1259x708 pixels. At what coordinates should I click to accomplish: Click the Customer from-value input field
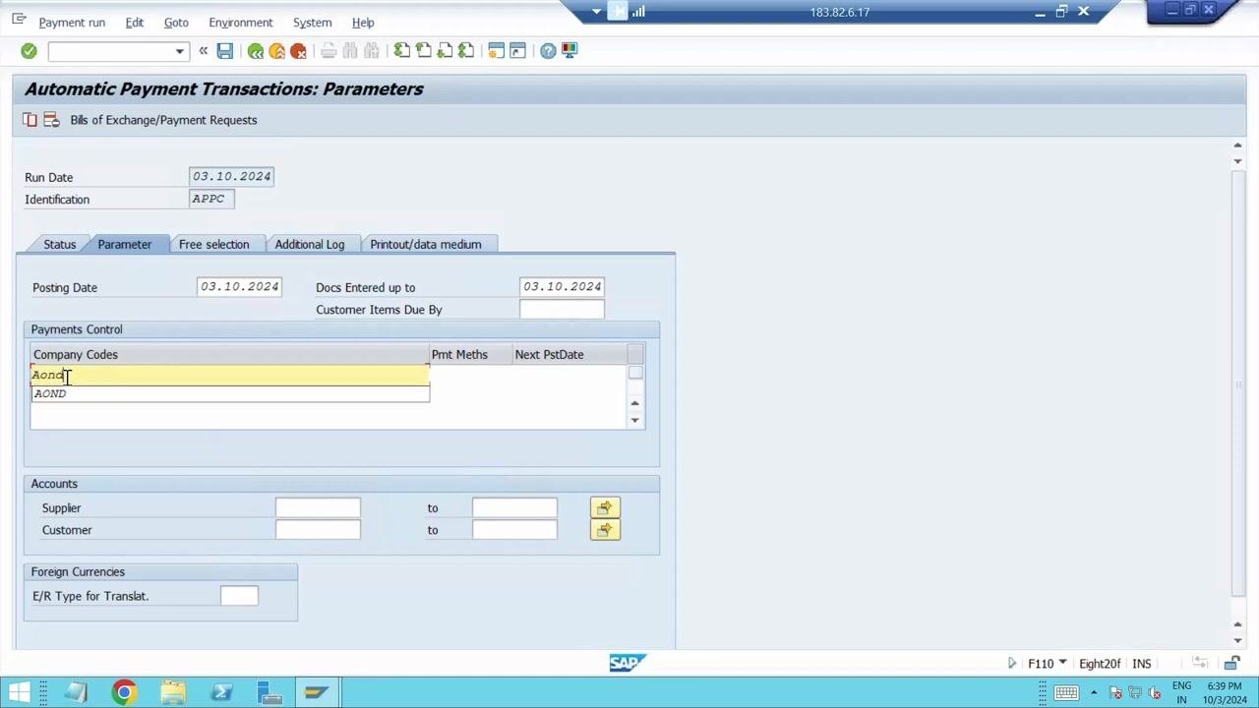pyautogui.click(x=318, y=529)
